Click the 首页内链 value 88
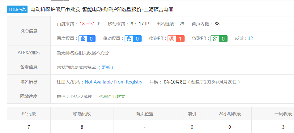The height and width of the screenshot is (133, 294). [x=217, y=24]
